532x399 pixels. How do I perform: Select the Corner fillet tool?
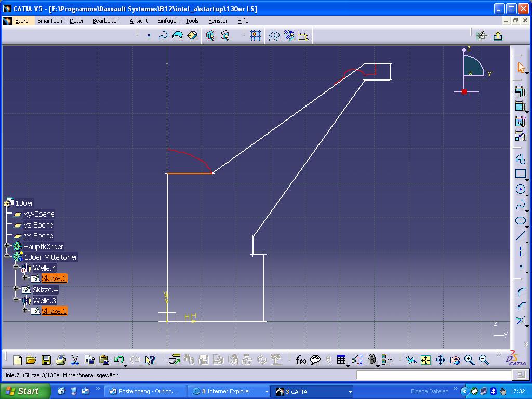click(521, 291)
